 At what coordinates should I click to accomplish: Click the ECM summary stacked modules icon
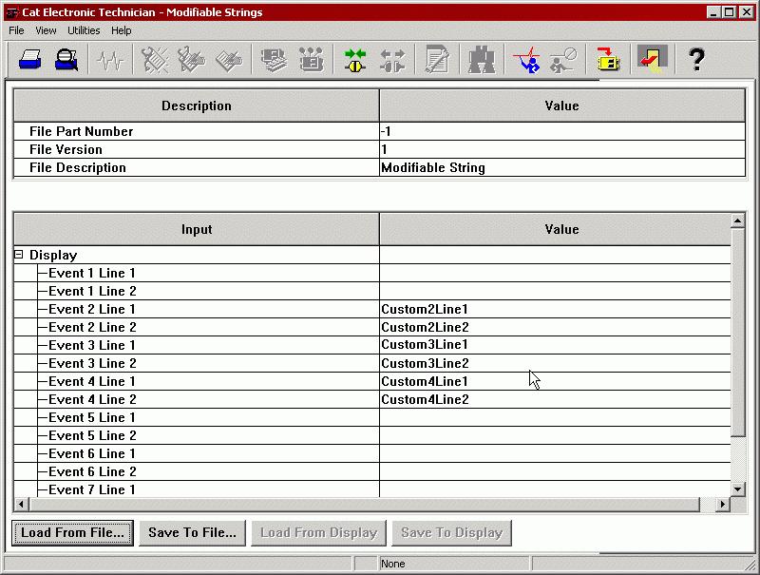coord(274,60)
